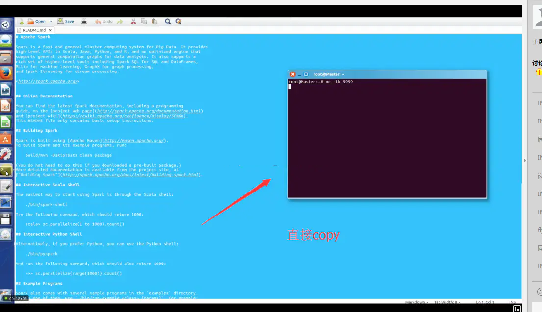
Task: Open Ubuntu Software Center in launcher
Action: point(5,139)
